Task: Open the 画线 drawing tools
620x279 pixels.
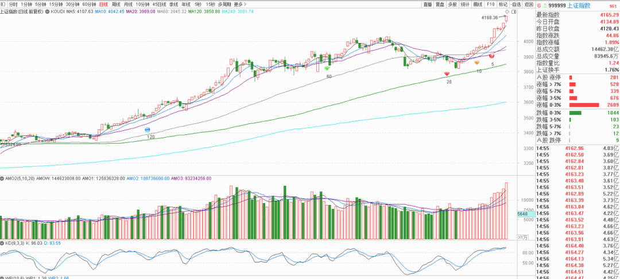Action: coord(478,5)
